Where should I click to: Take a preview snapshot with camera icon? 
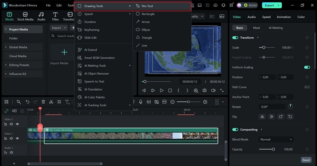click(x=204, y=91)
